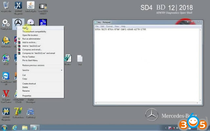Select the CD disc desktop icon
210x131 pixels.
click(31, 23)
